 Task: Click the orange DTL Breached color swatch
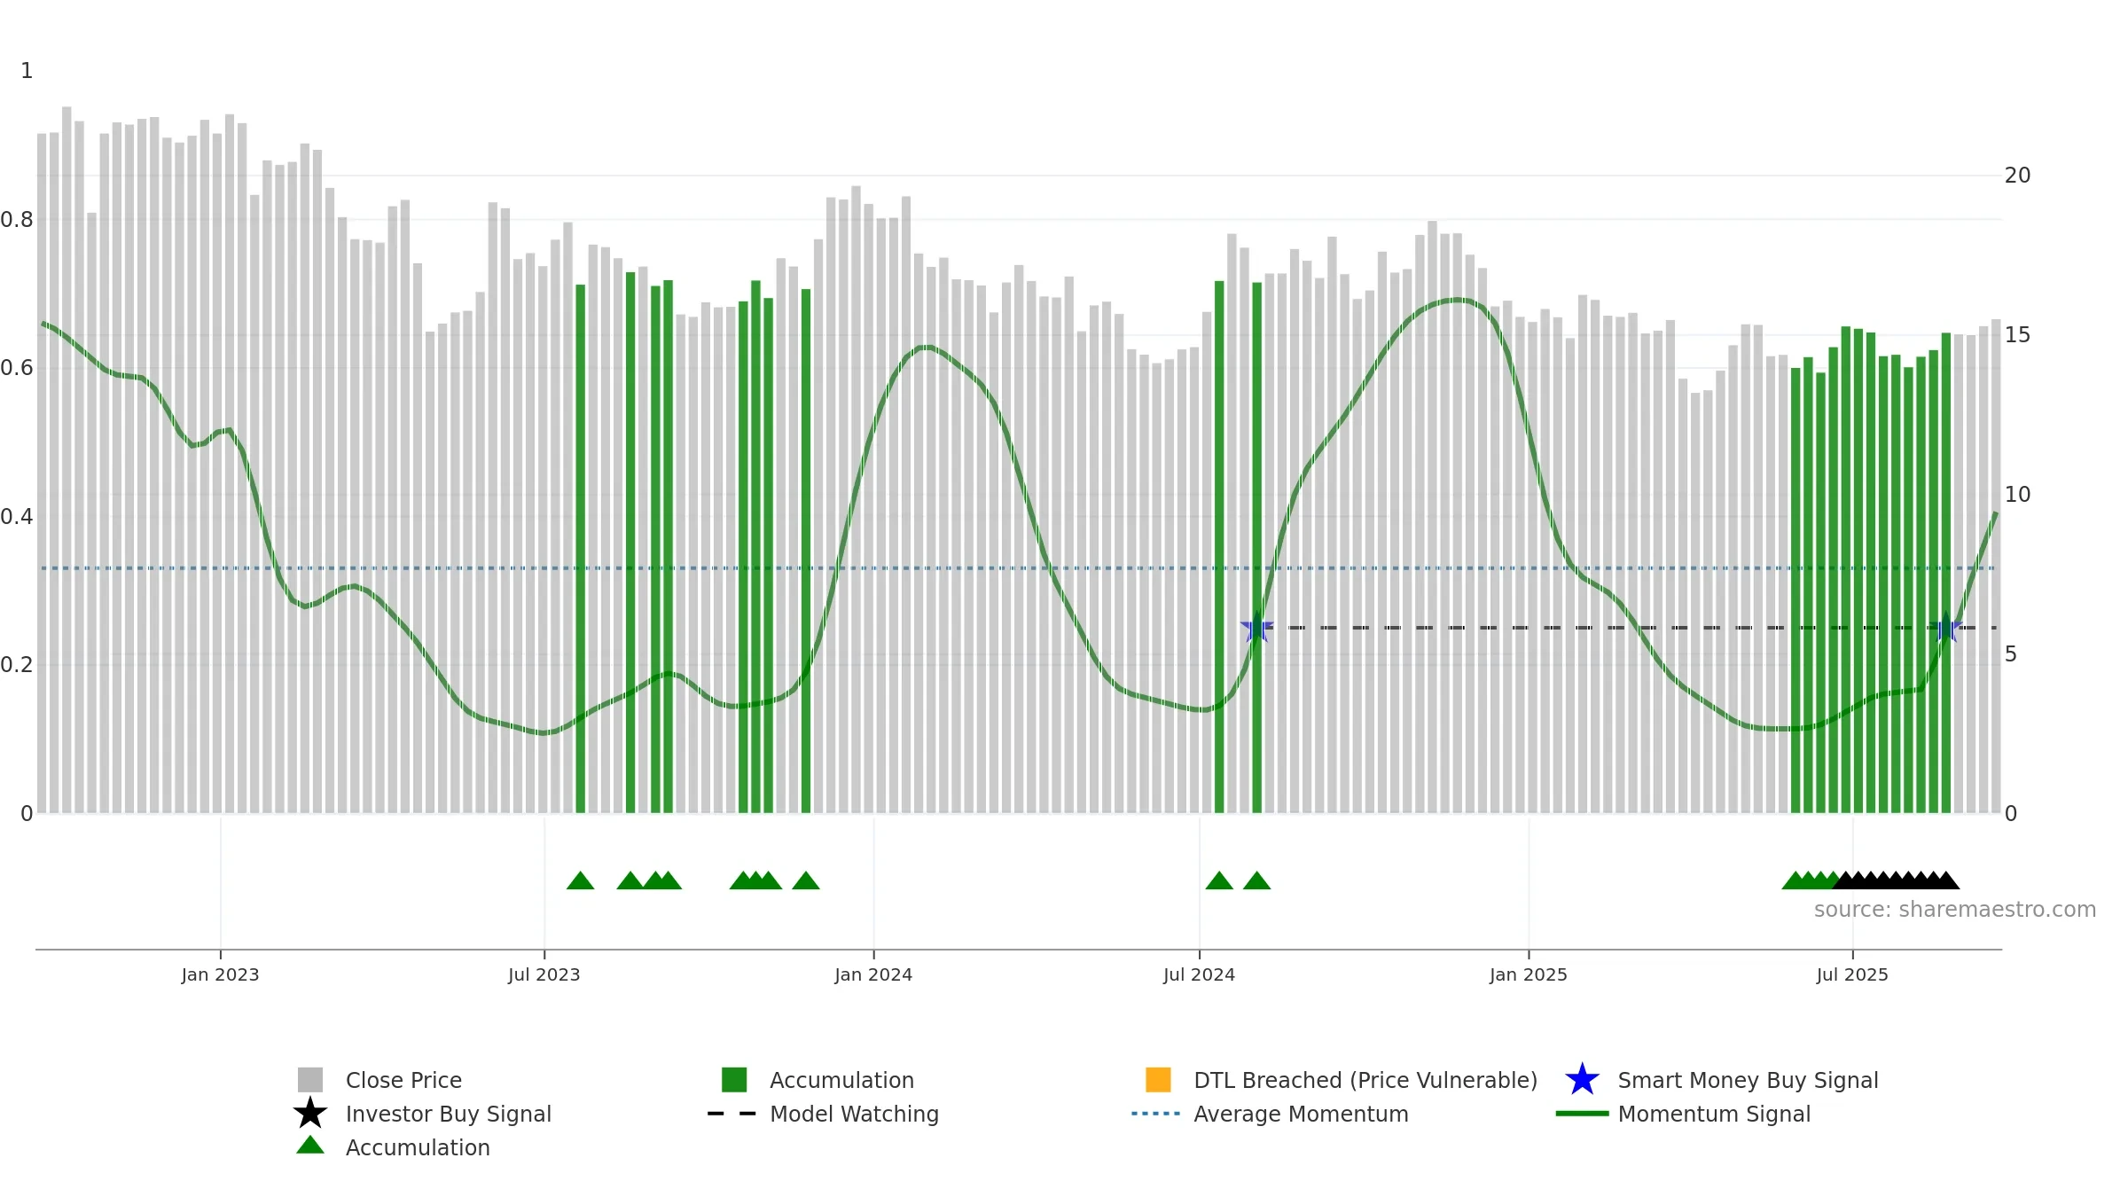[x=1158, y=1080]
